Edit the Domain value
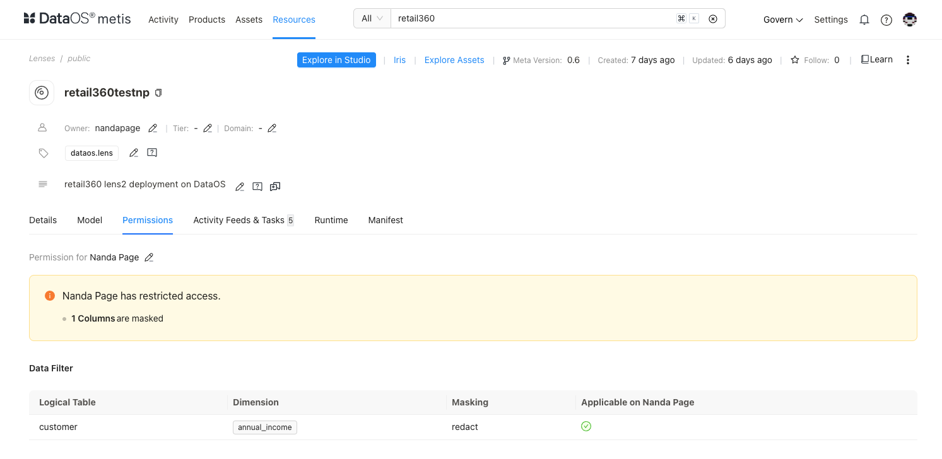 tap(272, 129)
